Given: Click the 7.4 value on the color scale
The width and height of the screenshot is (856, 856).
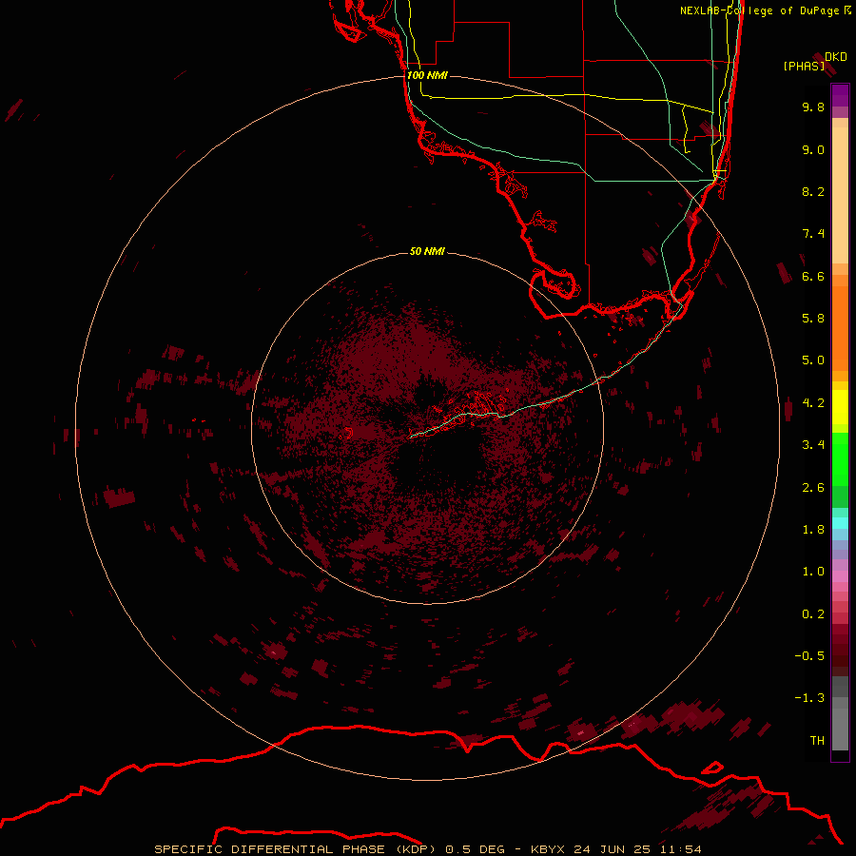Looking at the screenshot, I should tap(813, 234).
